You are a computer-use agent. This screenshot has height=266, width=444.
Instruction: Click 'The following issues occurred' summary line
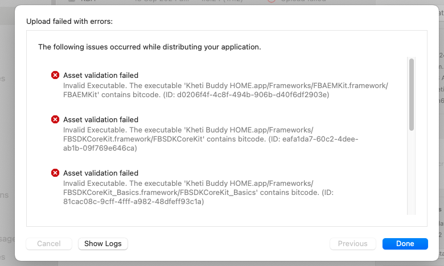(x=149, y=47)
